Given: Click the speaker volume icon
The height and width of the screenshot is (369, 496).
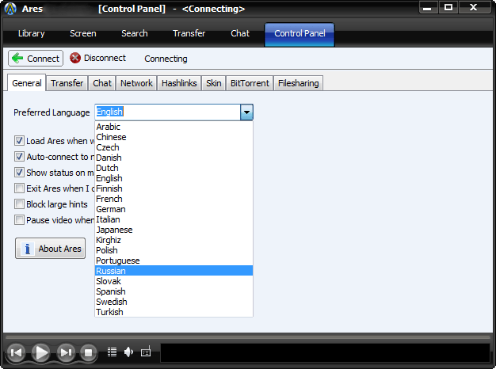Looking at the screenshot, I should [x=128, y=352].
